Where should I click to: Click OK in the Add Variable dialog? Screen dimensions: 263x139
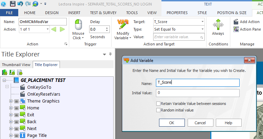pos(172,123)
